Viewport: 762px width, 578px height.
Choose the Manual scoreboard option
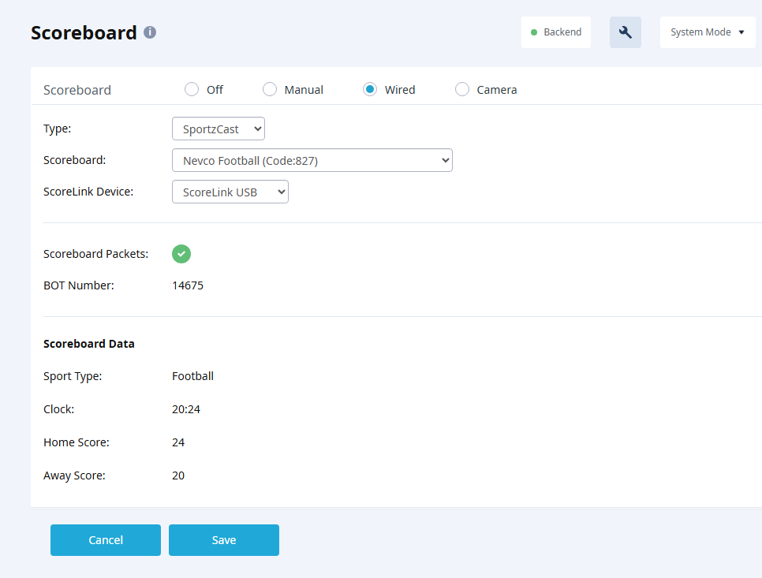click(x=270, y=89)
